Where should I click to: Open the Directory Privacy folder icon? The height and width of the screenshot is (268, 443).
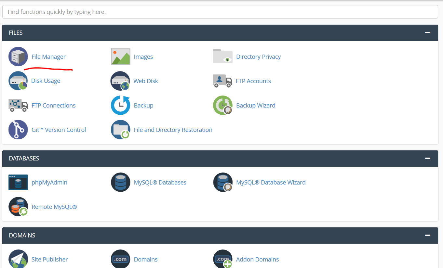pyautogui.click(x=223, y=57)
